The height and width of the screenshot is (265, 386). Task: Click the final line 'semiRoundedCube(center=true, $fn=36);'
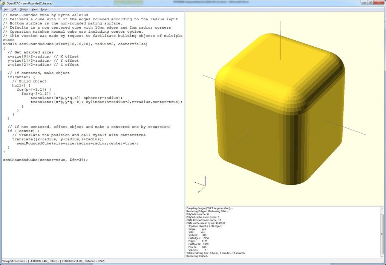coord(45,160)
